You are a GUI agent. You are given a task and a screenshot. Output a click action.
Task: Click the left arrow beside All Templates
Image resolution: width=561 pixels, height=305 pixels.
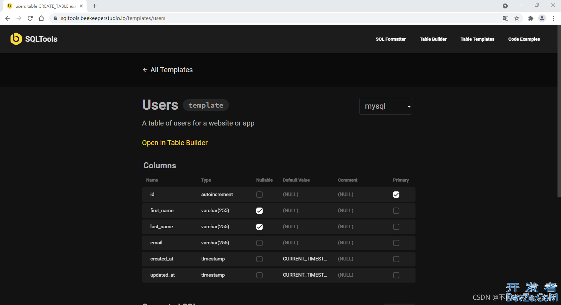(x=145, y=70)
